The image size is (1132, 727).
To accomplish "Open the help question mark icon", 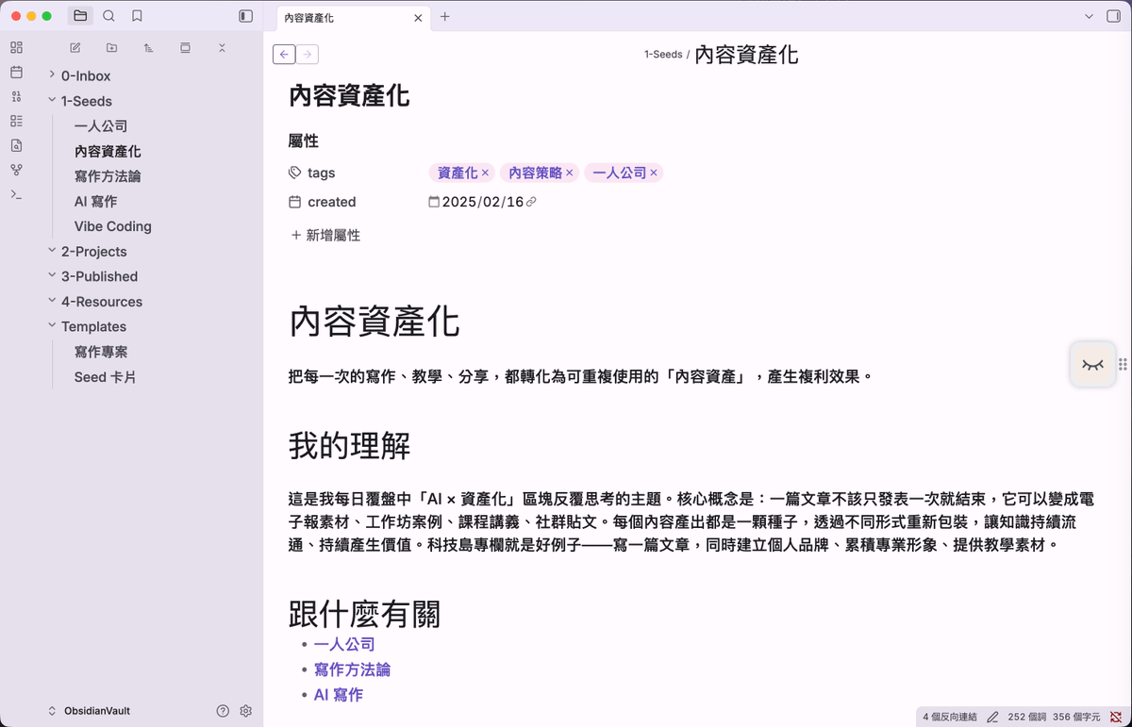I will (223, 711).
